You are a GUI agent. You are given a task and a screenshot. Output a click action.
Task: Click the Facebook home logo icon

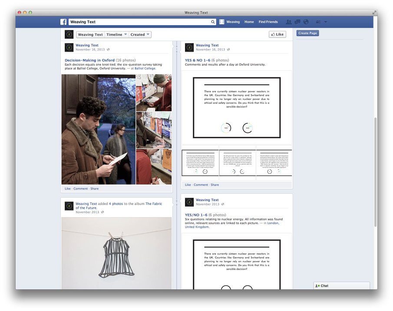coord(63,21)
